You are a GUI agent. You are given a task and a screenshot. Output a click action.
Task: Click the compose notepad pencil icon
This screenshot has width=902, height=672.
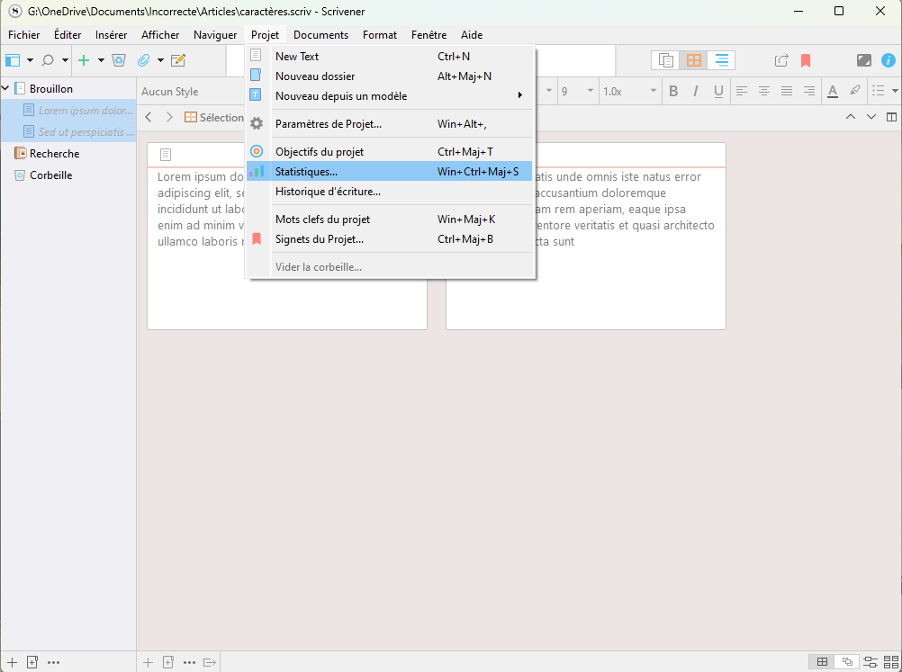(178, 60)
